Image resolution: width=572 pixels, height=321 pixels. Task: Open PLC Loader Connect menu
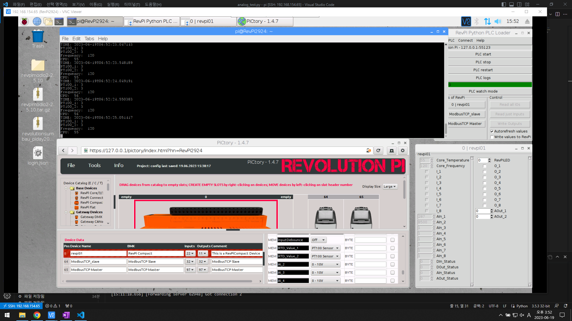[465, 40]
